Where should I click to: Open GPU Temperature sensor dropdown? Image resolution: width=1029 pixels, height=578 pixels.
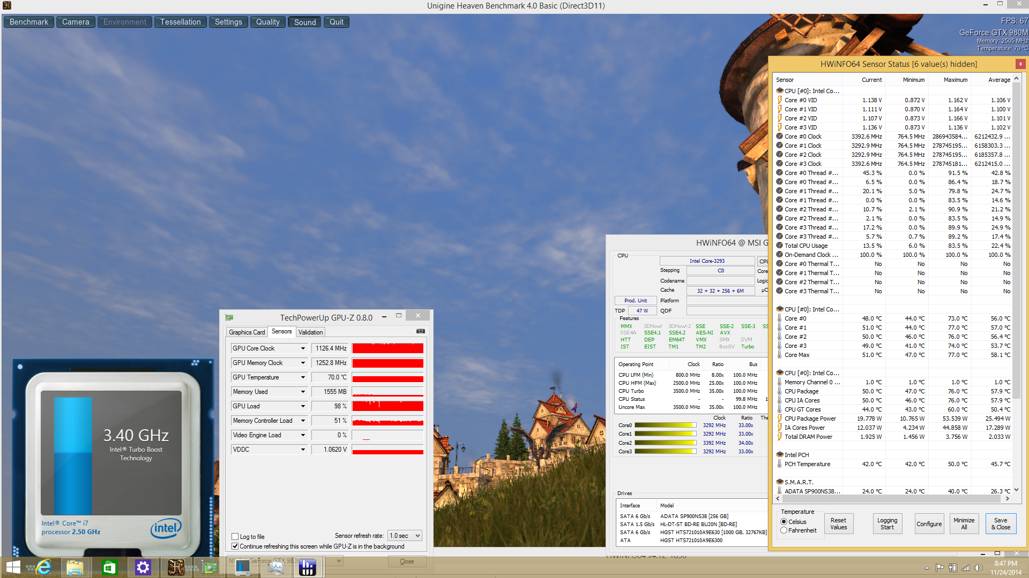[303, 377]
